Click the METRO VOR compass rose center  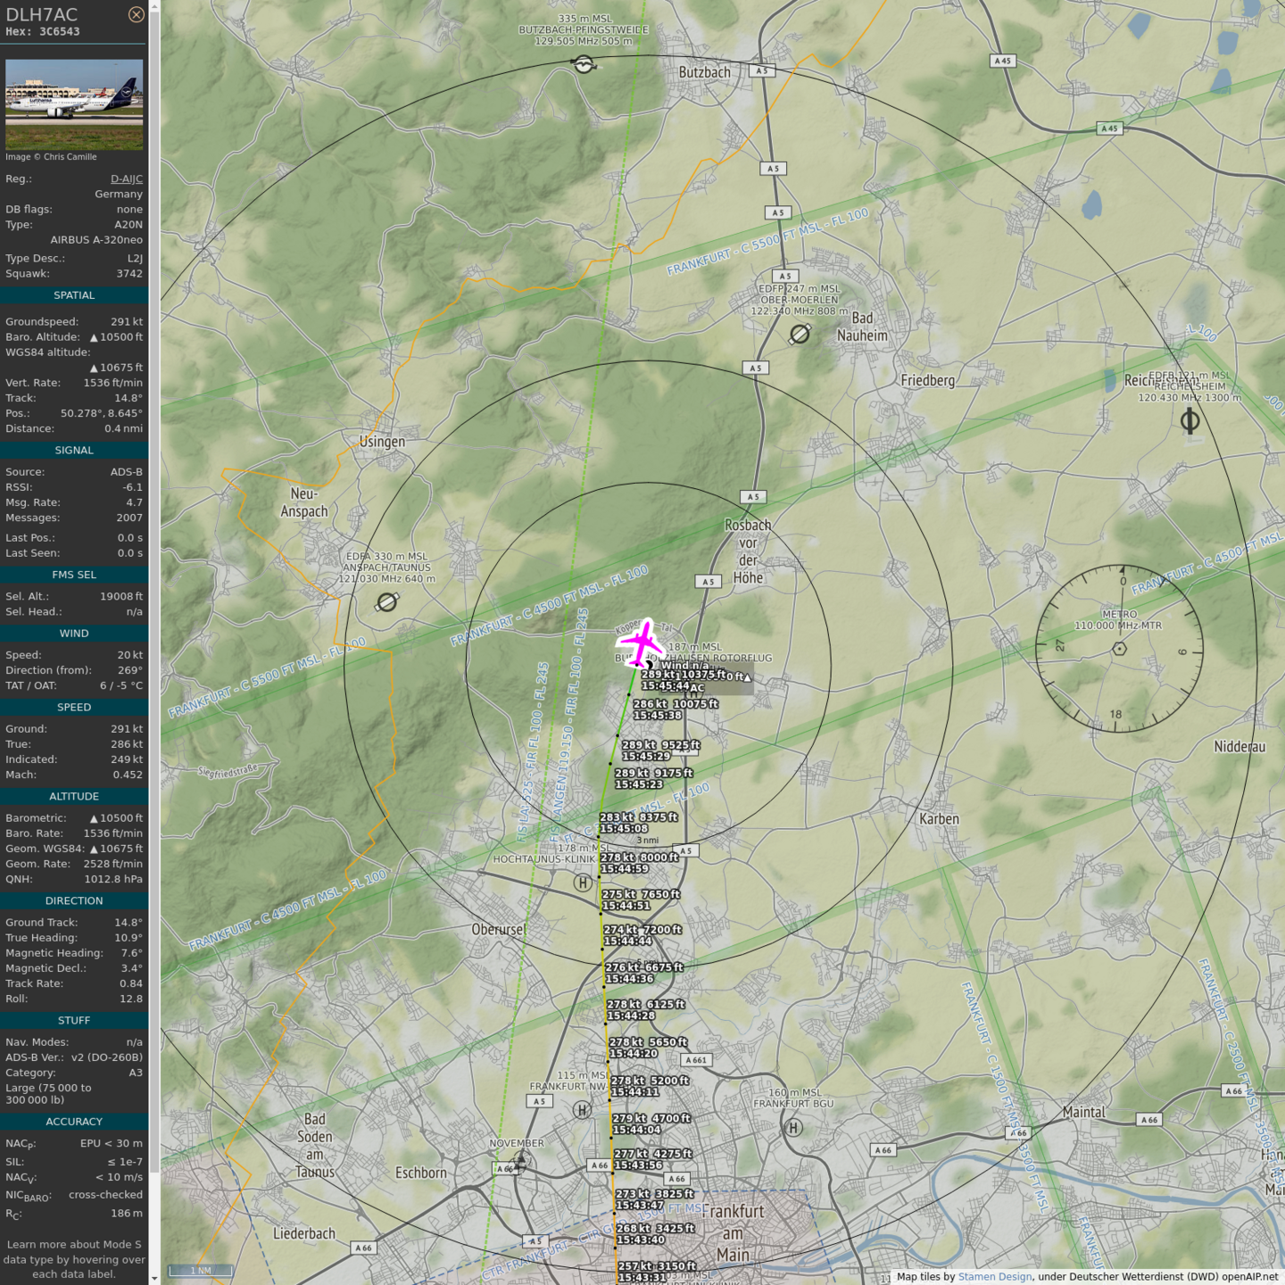pos(1119,649)
